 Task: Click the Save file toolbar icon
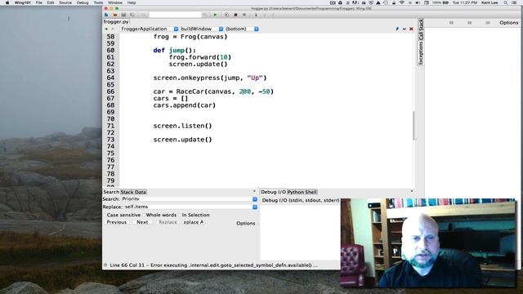tap(123, 15)
